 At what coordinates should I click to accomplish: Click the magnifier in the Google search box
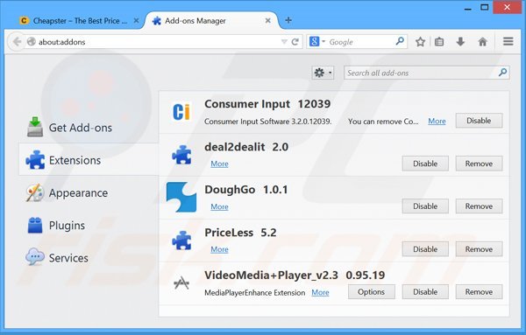tap(400, 41)
